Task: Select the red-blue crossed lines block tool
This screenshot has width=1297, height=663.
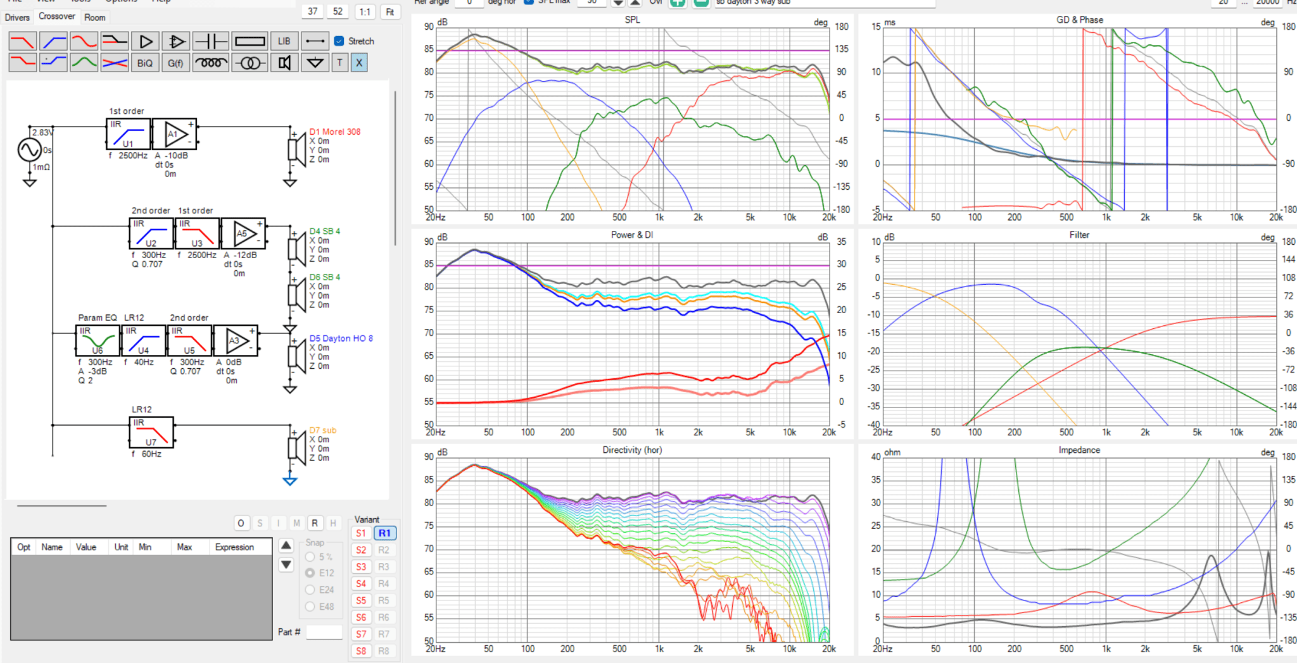Action: pos(115,63)
